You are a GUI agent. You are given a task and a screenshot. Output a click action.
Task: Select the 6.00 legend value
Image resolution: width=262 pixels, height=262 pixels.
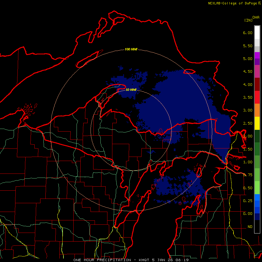[248, 33]
